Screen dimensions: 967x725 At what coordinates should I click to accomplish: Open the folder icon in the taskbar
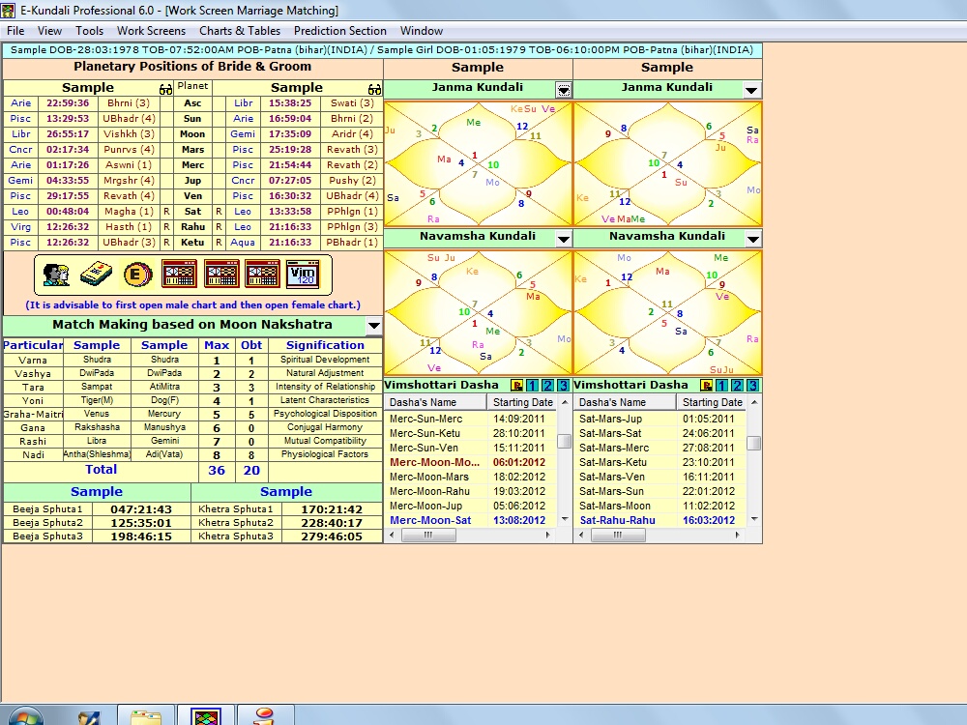coord(146,716)
